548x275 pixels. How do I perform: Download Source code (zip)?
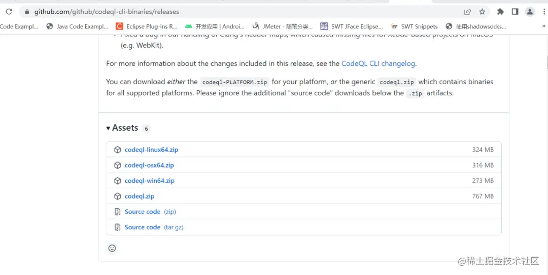pos(150,212)
